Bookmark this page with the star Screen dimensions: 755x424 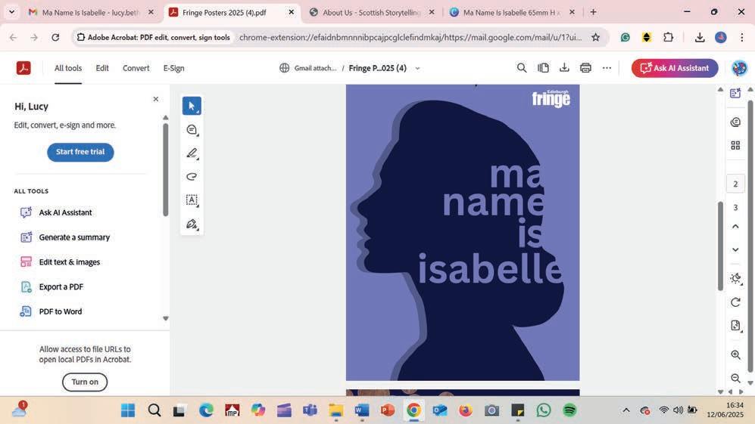596,37
